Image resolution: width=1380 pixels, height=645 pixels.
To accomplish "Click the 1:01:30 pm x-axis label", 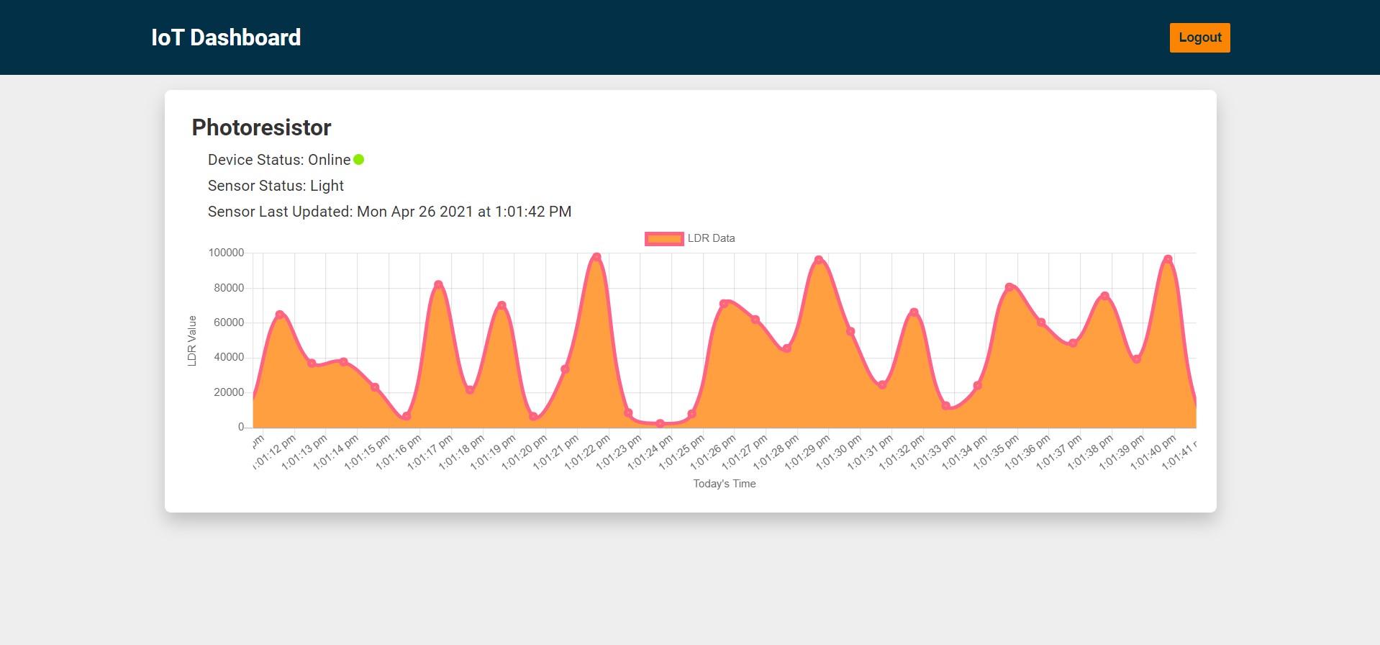I will 838,452.
